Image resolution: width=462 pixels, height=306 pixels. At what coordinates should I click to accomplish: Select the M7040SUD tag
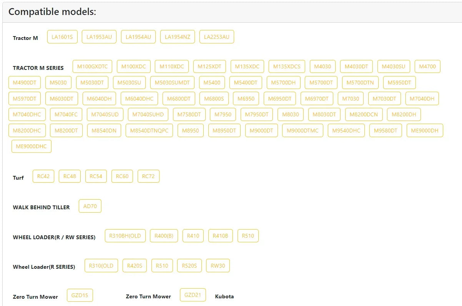pos(105,114)
